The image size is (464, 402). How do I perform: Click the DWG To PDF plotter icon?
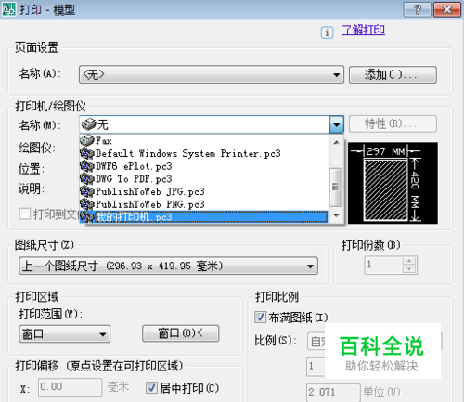click(87, 179)
